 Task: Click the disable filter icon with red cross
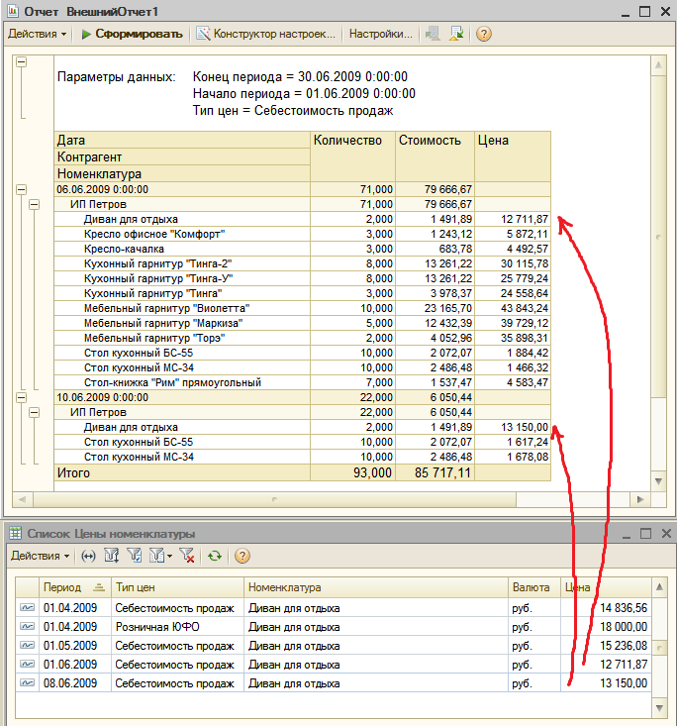click(x=187, y=556)
